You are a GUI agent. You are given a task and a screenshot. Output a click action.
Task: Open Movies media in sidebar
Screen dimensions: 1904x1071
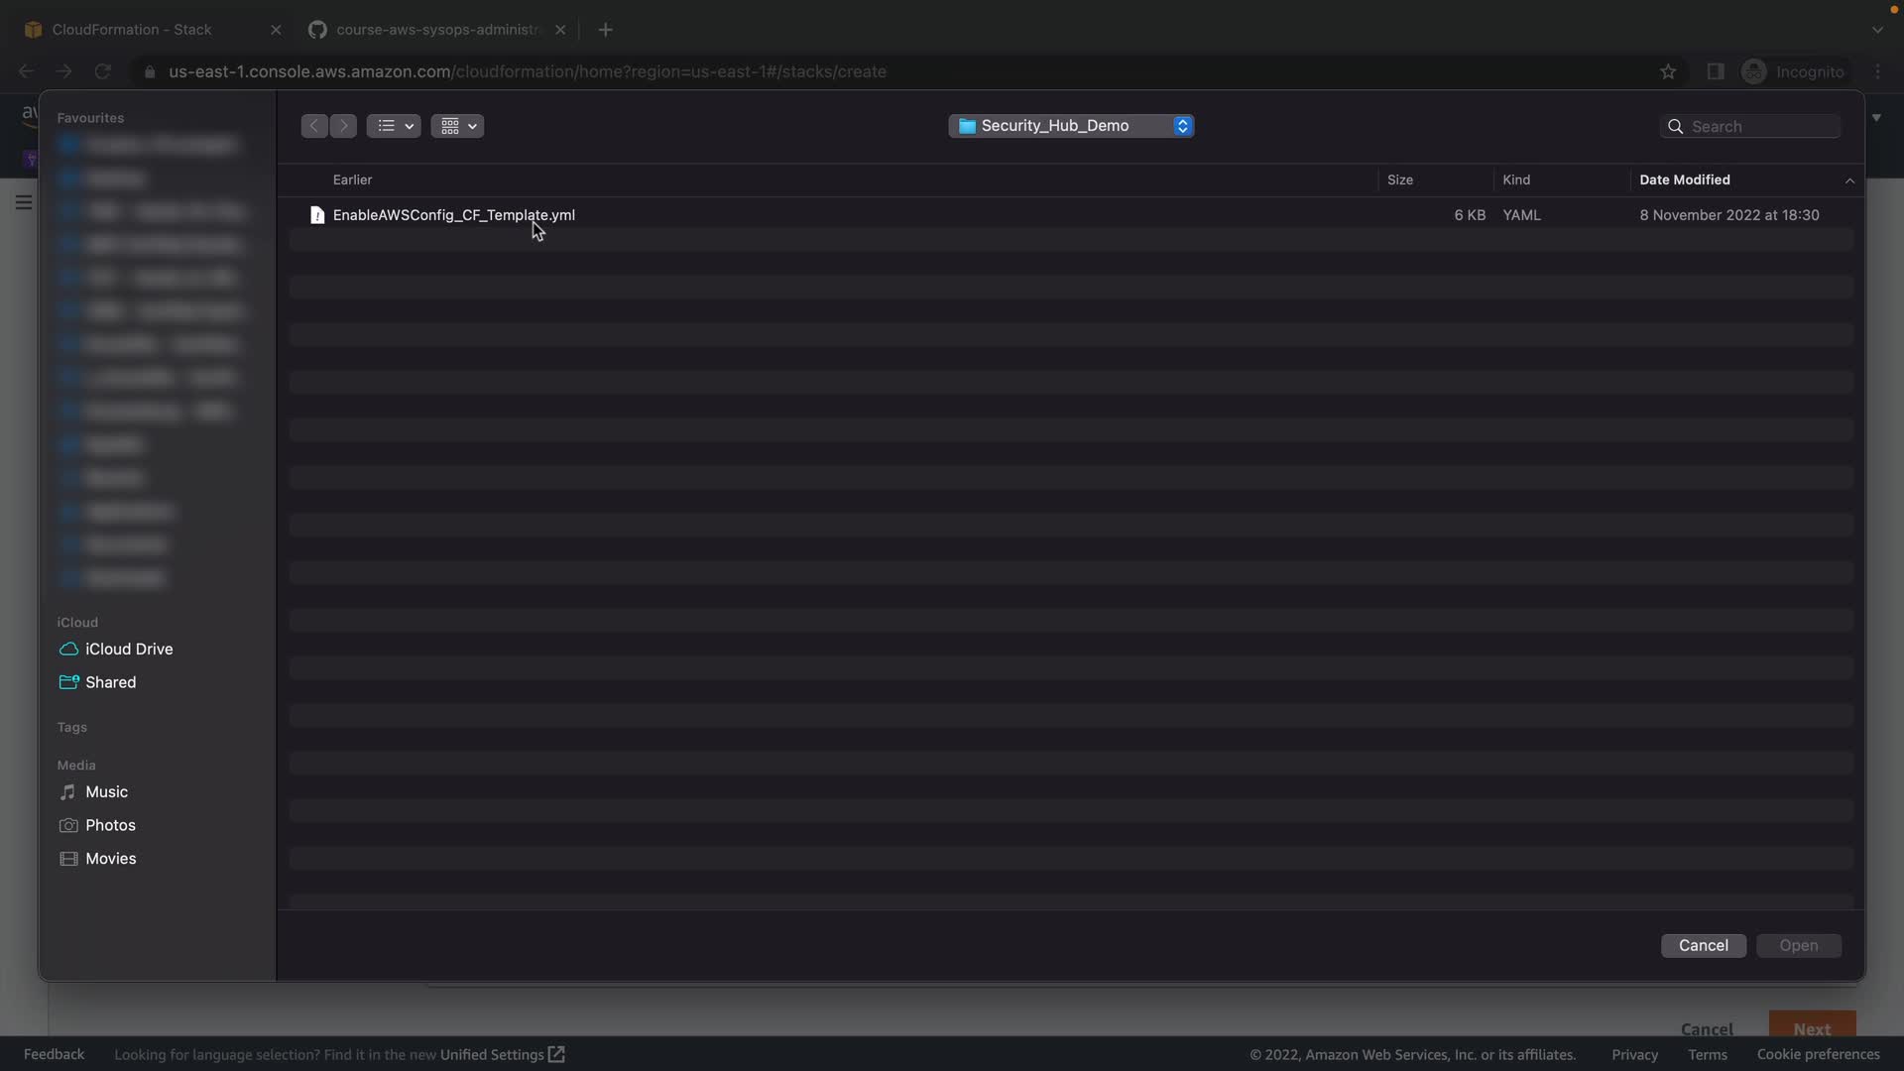click(110, 859)
